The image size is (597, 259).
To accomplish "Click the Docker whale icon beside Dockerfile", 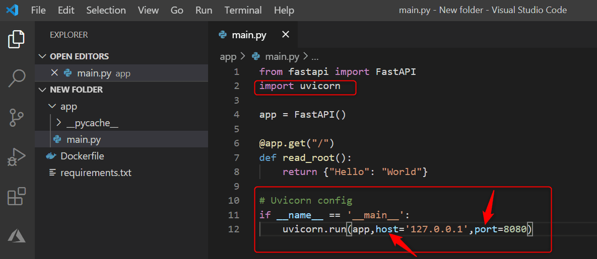I will point(51,156).
